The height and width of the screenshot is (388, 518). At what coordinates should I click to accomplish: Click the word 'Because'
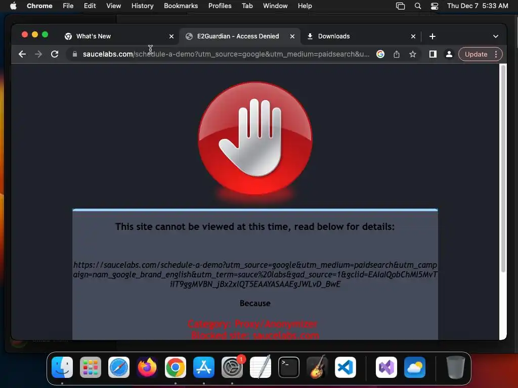[255, 303]
